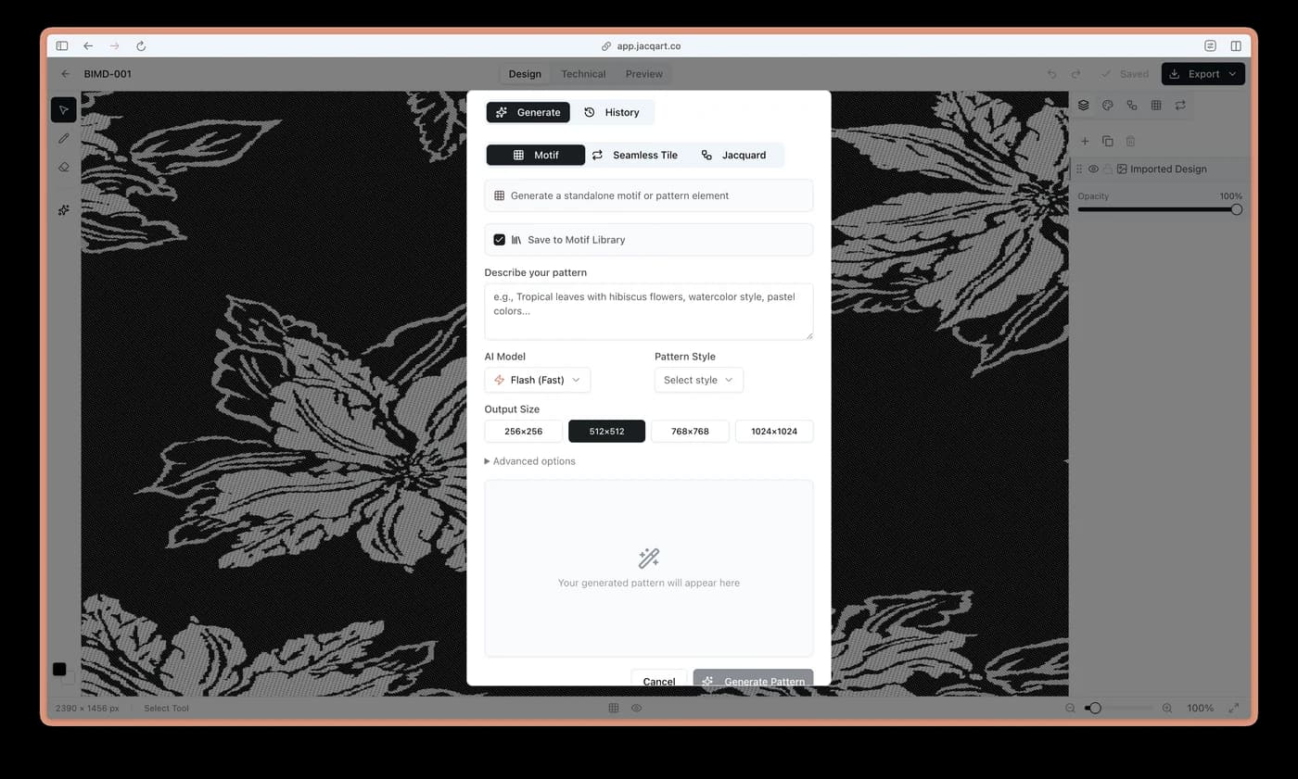This screenshot has width=1298, height=779.
Task: Open the repeat panel icon in right sidebar
Action: point(1180,106)
